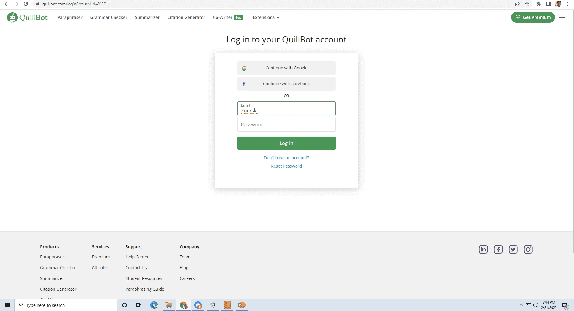Open footer Citation Generator link
This screenshot has width=574, height=311.
click(x=58, y=289)
